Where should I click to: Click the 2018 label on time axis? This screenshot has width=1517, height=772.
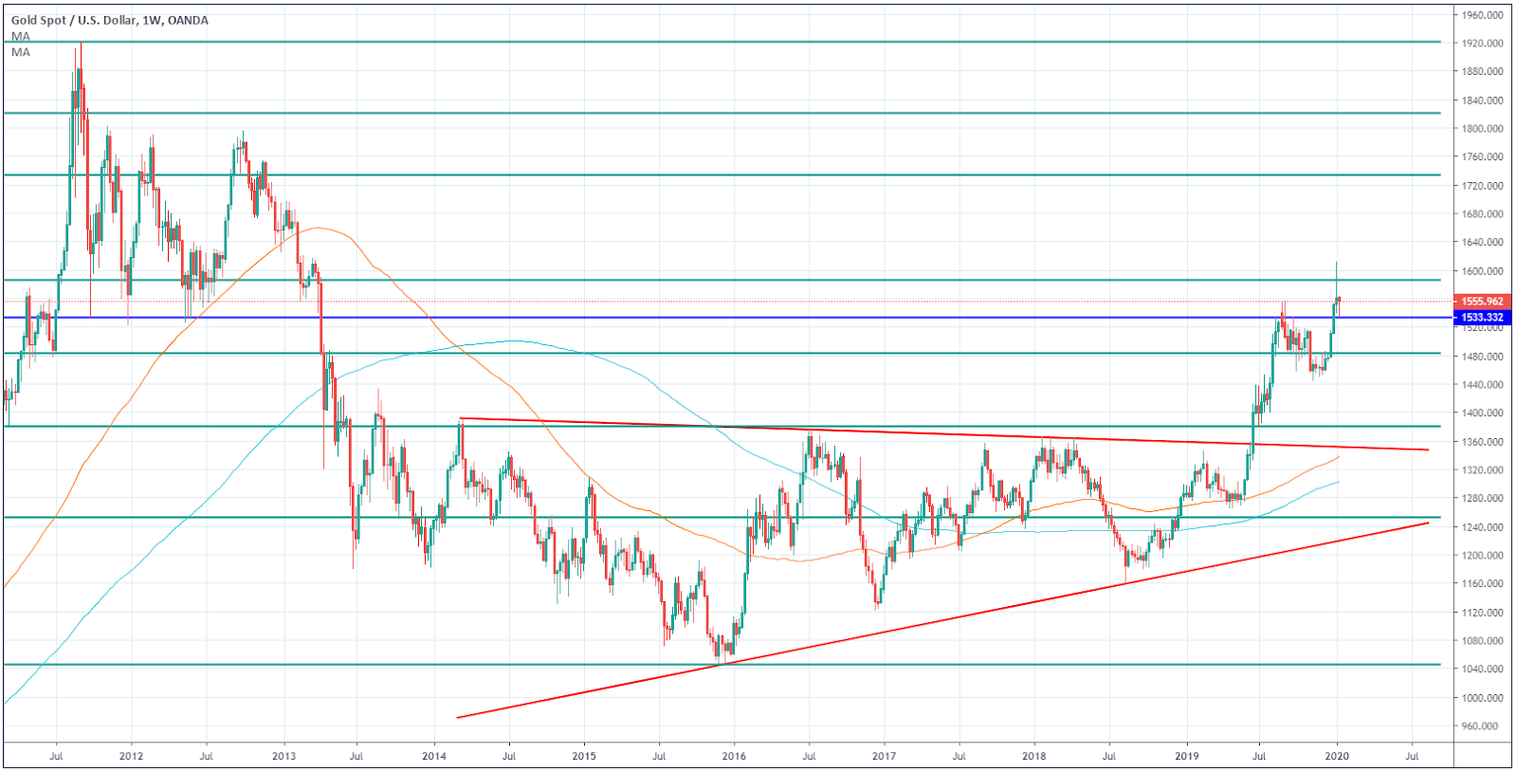pos(1034,757)
